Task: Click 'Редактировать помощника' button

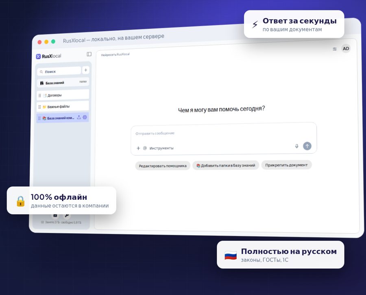Action: click(163, 166)
